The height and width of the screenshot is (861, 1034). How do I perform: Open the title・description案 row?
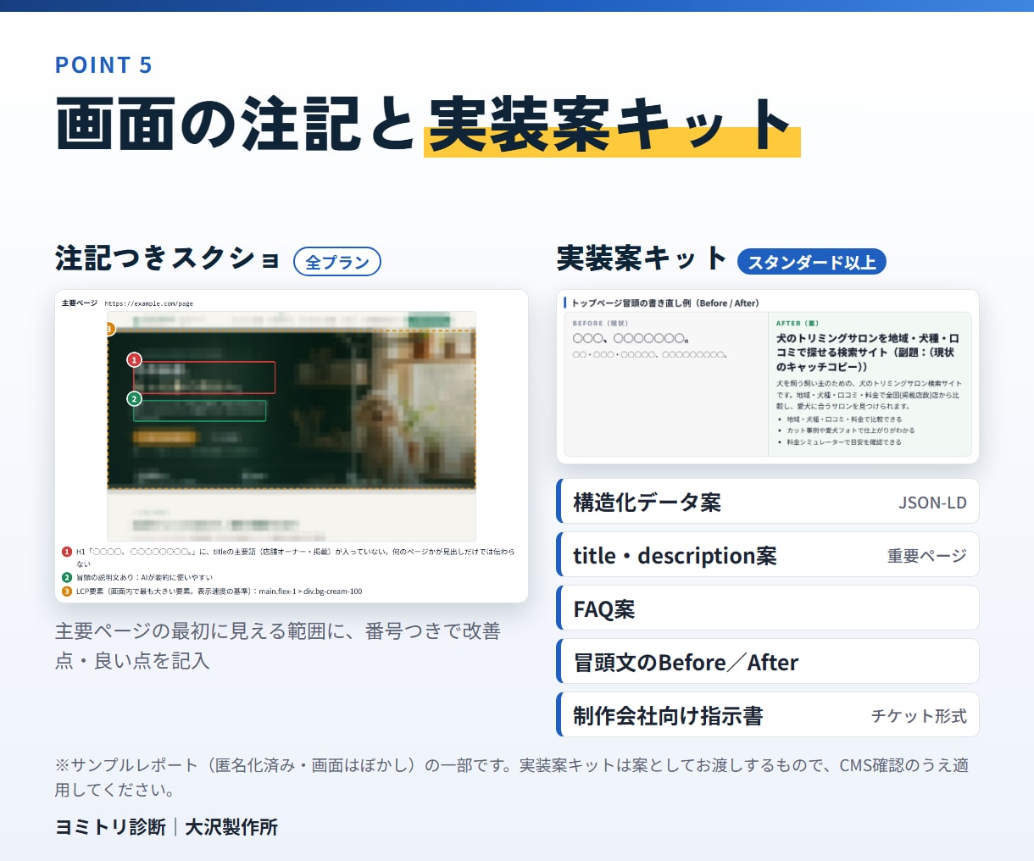768,555
